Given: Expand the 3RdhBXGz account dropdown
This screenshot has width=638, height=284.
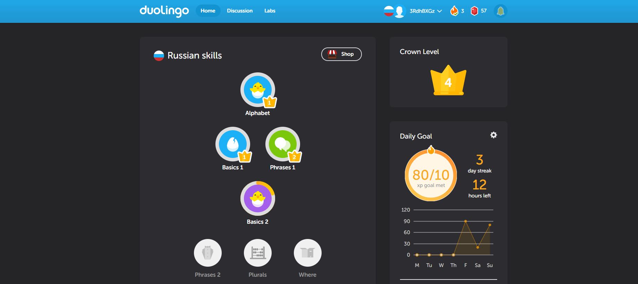Looking at the screenshot, I should coord(426,11).
